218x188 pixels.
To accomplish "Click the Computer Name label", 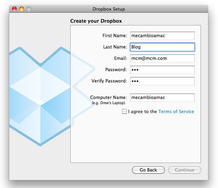I will 108,97.
